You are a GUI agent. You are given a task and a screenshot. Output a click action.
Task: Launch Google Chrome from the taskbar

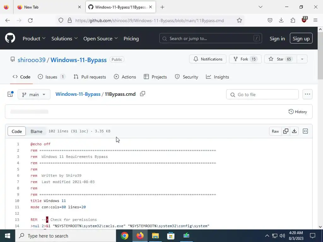(124, 236)
